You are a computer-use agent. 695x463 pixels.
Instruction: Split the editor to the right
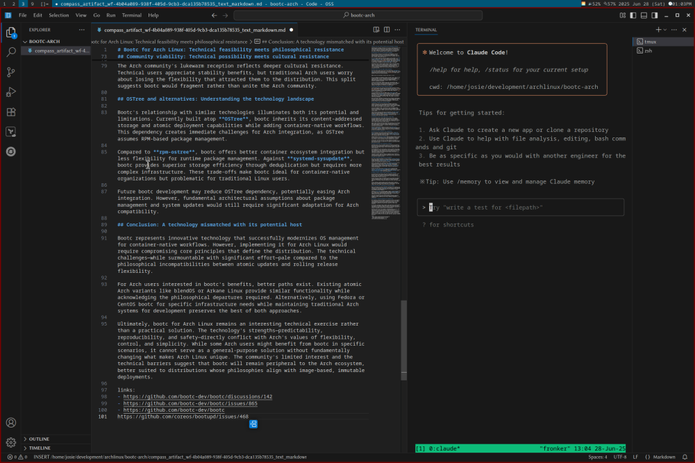[387, 30]
